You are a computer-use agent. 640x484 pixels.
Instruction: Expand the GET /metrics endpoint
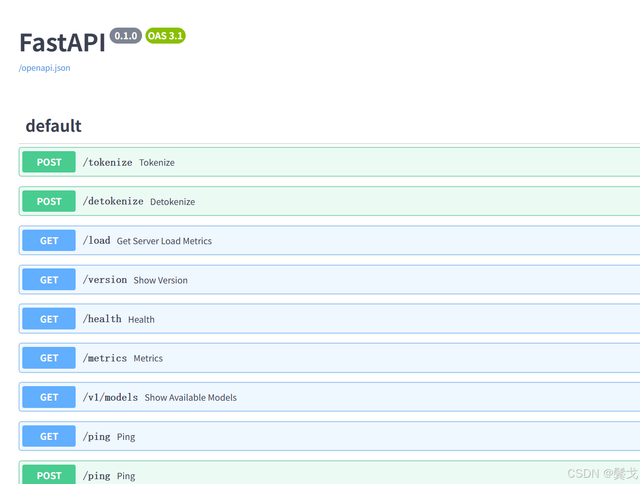click(x=330, y=358)
